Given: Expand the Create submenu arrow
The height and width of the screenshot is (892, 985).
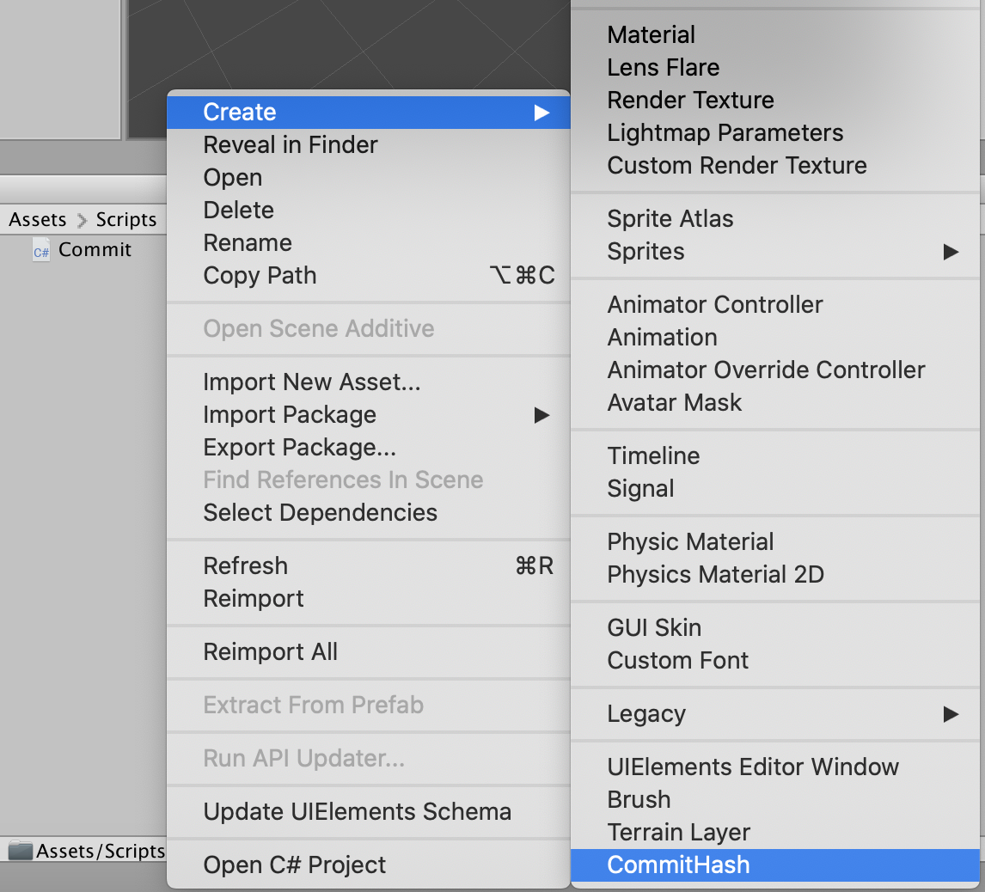Looking at the screenshot, I should (x=541, y=113).
